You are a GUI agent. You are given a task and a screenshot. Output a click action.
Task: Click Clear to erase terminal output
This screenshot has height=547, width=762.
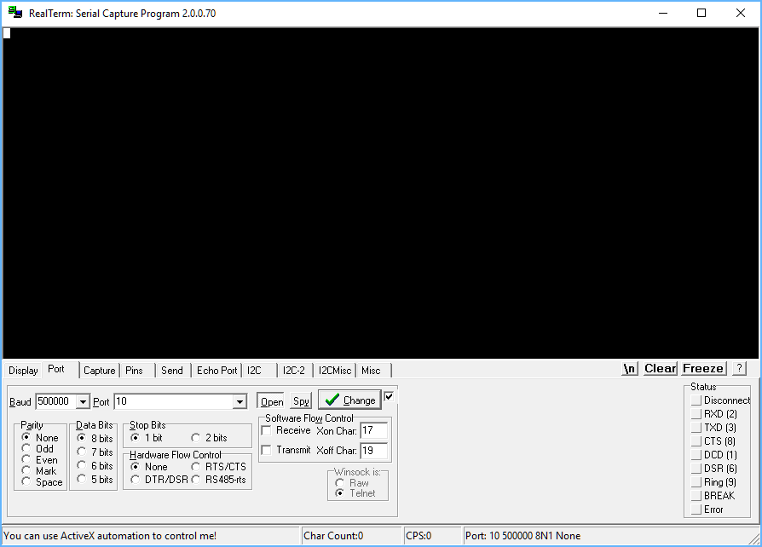[x=659, y=368]
